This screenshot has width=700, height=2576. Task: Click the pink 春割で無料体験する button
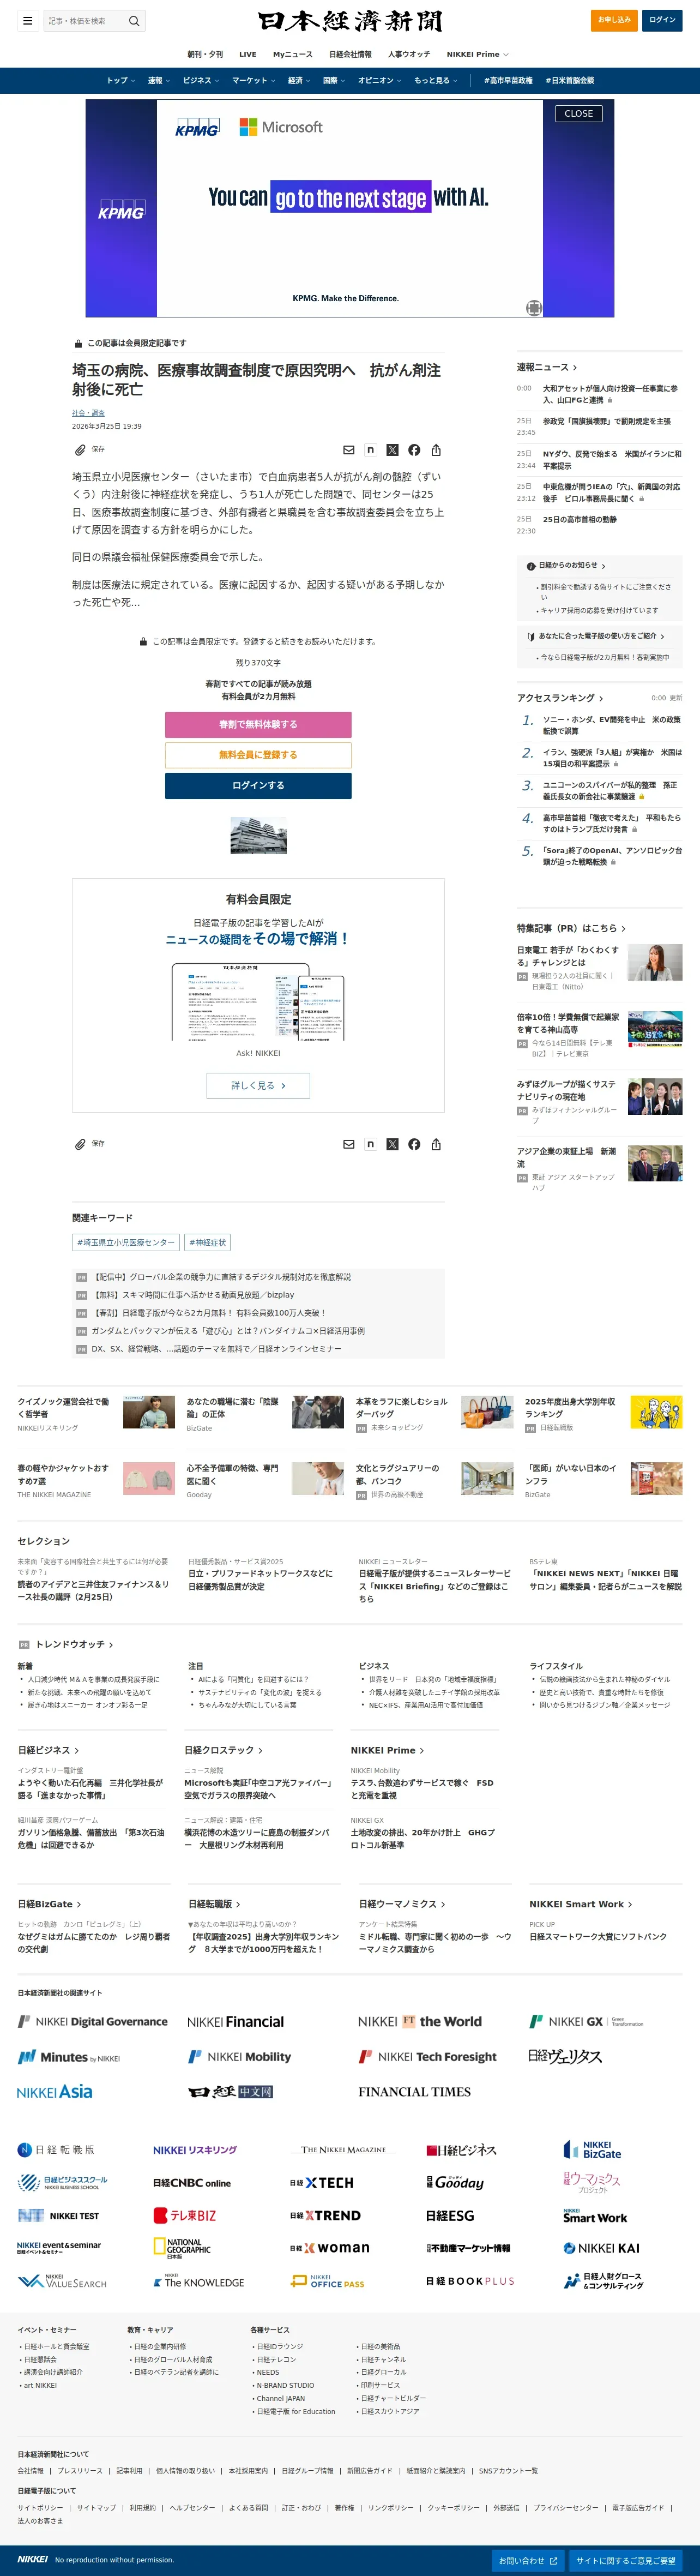click(x=258, y=724)
